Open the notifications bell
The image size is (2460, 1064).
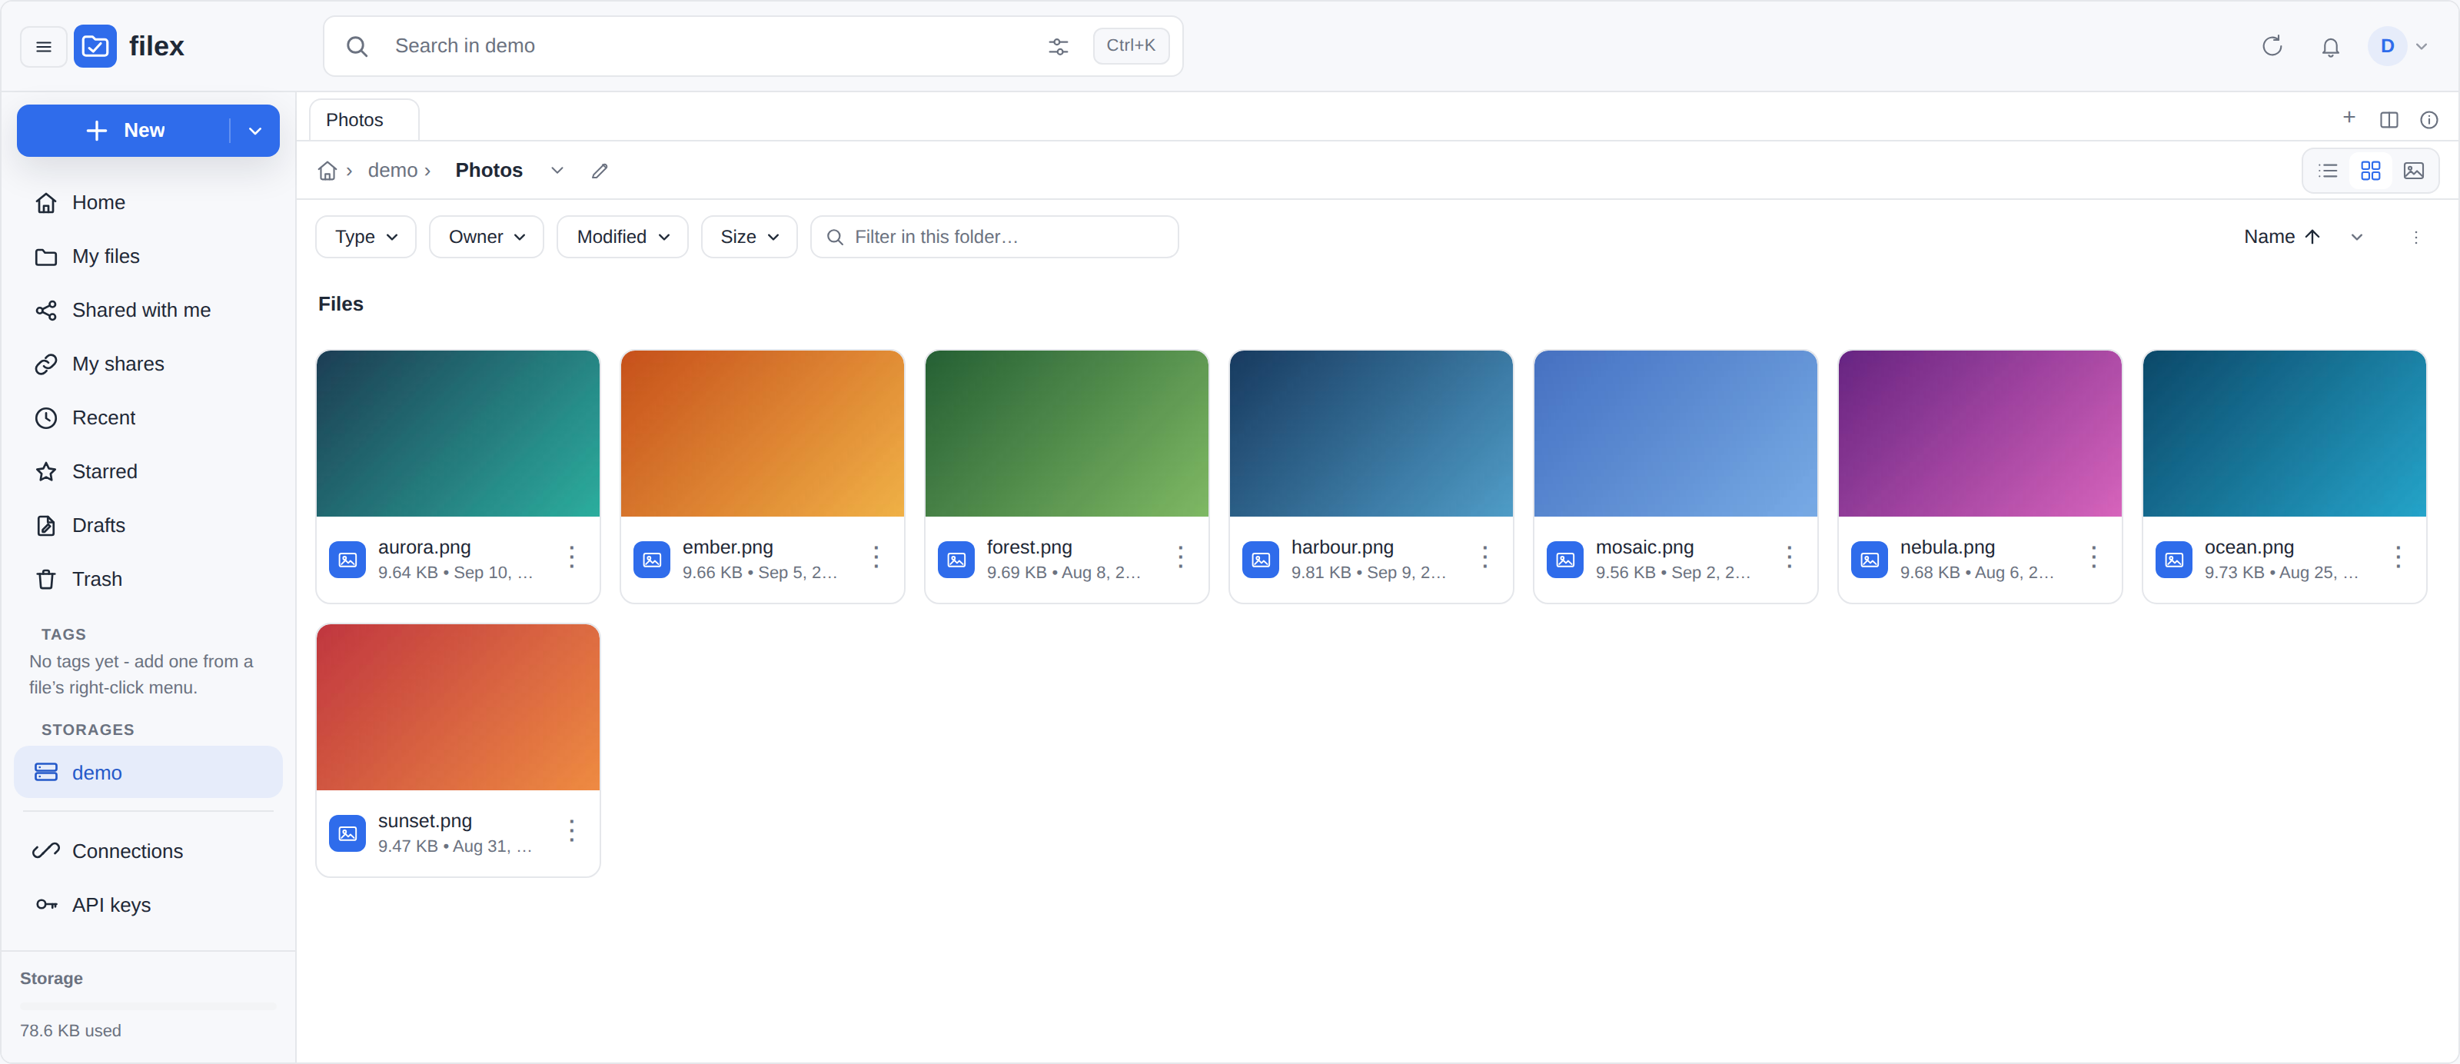(x=2330, y=46)
